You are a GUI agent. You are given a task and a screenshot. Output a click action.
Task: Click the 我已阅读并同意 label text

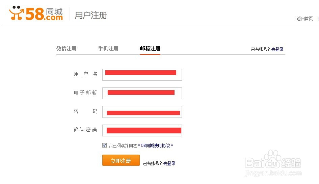click(123, 146)
